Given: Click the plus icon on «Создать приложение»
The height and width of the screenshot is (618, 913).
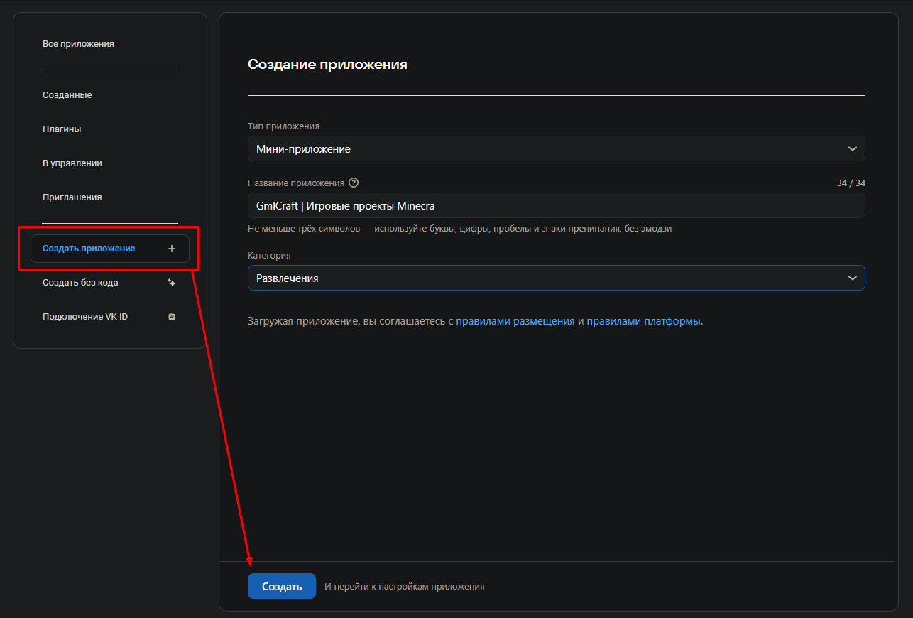Looking at the screenshot, I should [172, 248].
